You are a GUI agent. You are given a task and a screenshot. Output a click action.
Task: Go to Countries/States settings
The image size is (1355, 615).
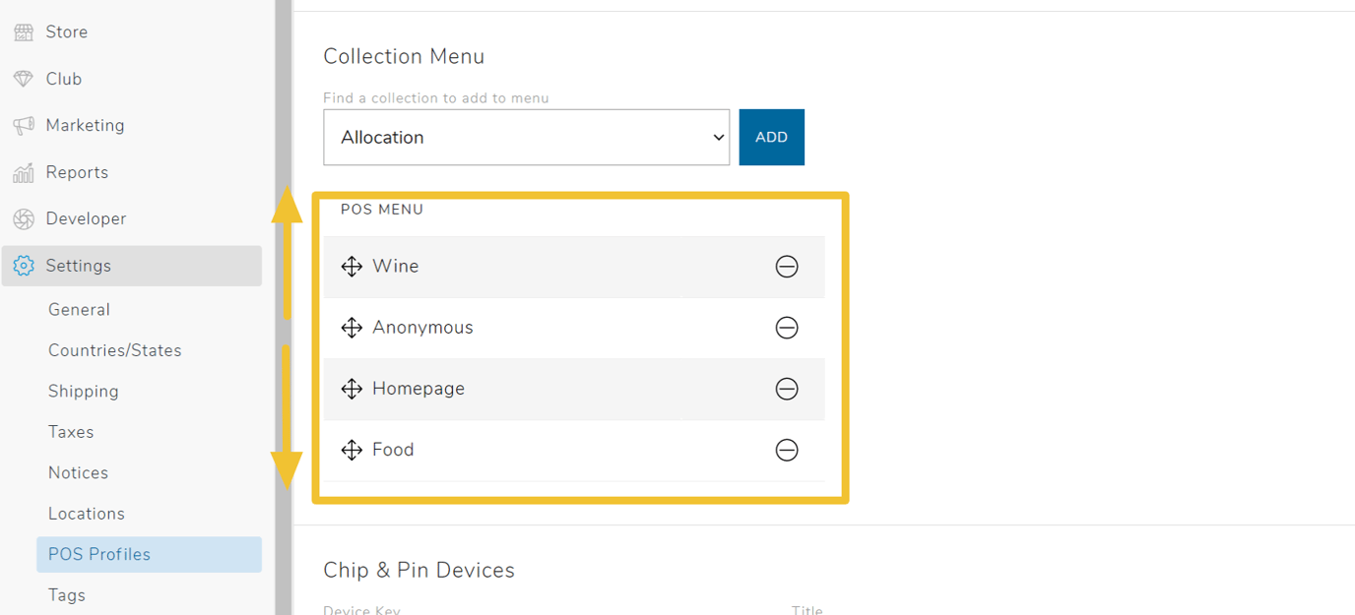click(x=115, y=349)
